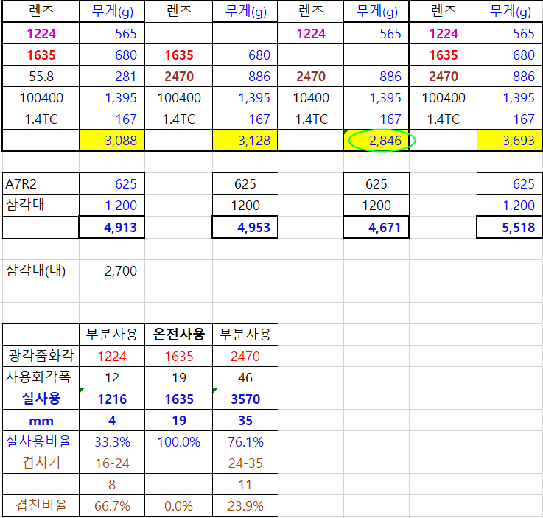
Task: Click the 겹친비율 row label cell
Action: 41,506
